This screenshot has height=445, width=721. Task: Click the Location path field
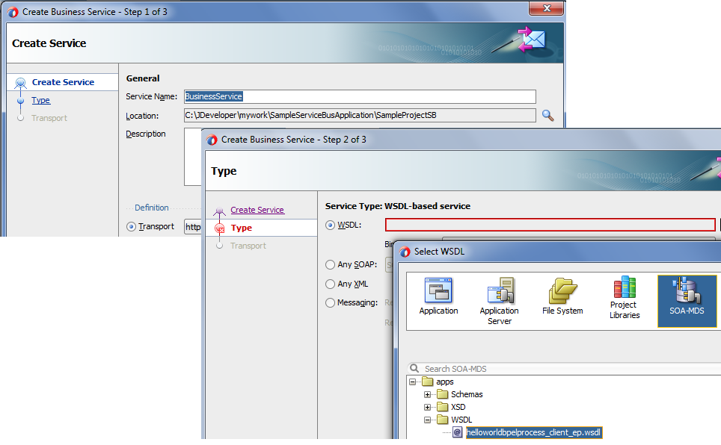coord(360,115)
